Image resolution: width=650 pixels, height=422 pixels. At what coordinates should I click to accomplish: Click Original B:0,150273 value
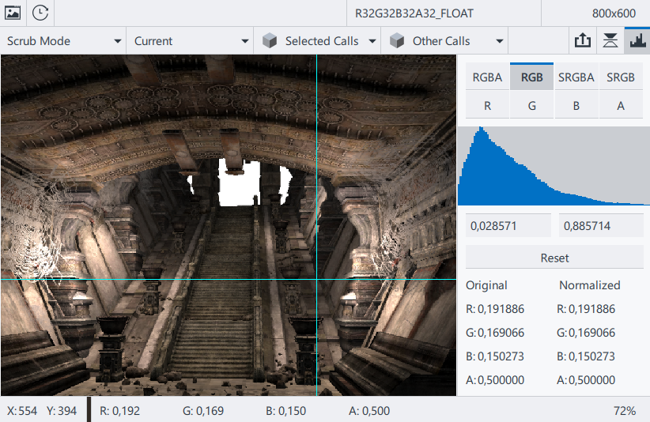(495, 356)
